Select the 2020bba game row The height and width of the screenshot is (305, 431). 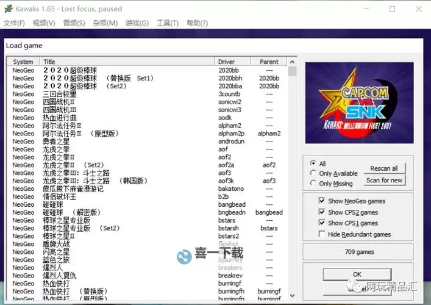point(148,86)
